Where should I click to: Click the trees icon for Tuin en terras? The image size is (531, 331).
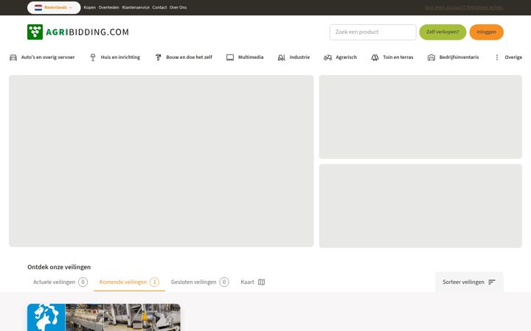pos(375,57)
